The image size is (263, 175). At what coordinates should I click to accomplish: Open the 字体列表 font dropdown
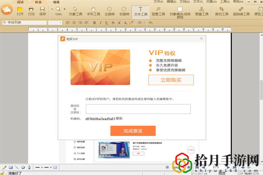pos(24,23)
